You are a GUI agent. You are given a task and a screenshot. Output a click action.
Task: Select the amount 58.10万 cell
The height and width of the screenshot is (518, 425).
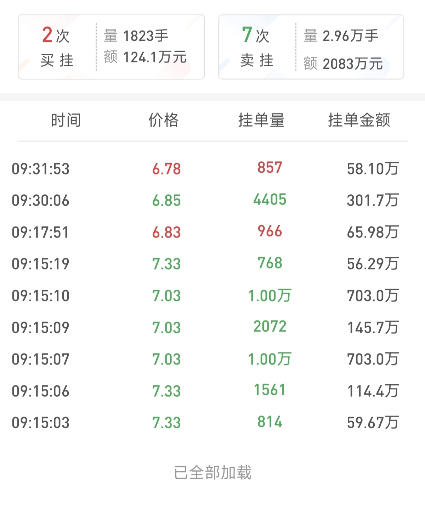[x=373, y=169]
